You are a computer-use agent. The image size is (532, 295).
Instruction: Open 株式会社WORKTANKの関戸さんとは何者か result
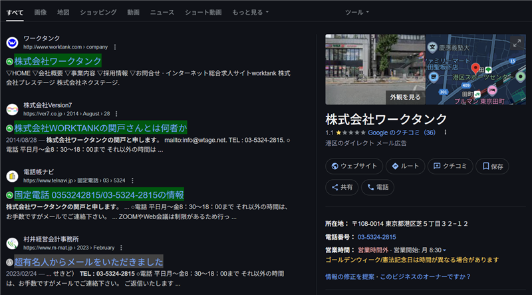[100, 128]
